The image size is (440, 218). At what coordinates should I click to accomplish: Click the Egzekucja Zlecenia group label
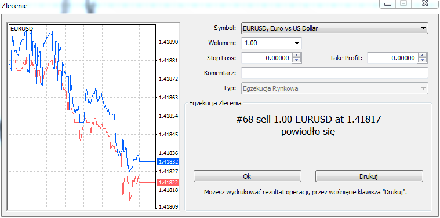tap(215, 103)
